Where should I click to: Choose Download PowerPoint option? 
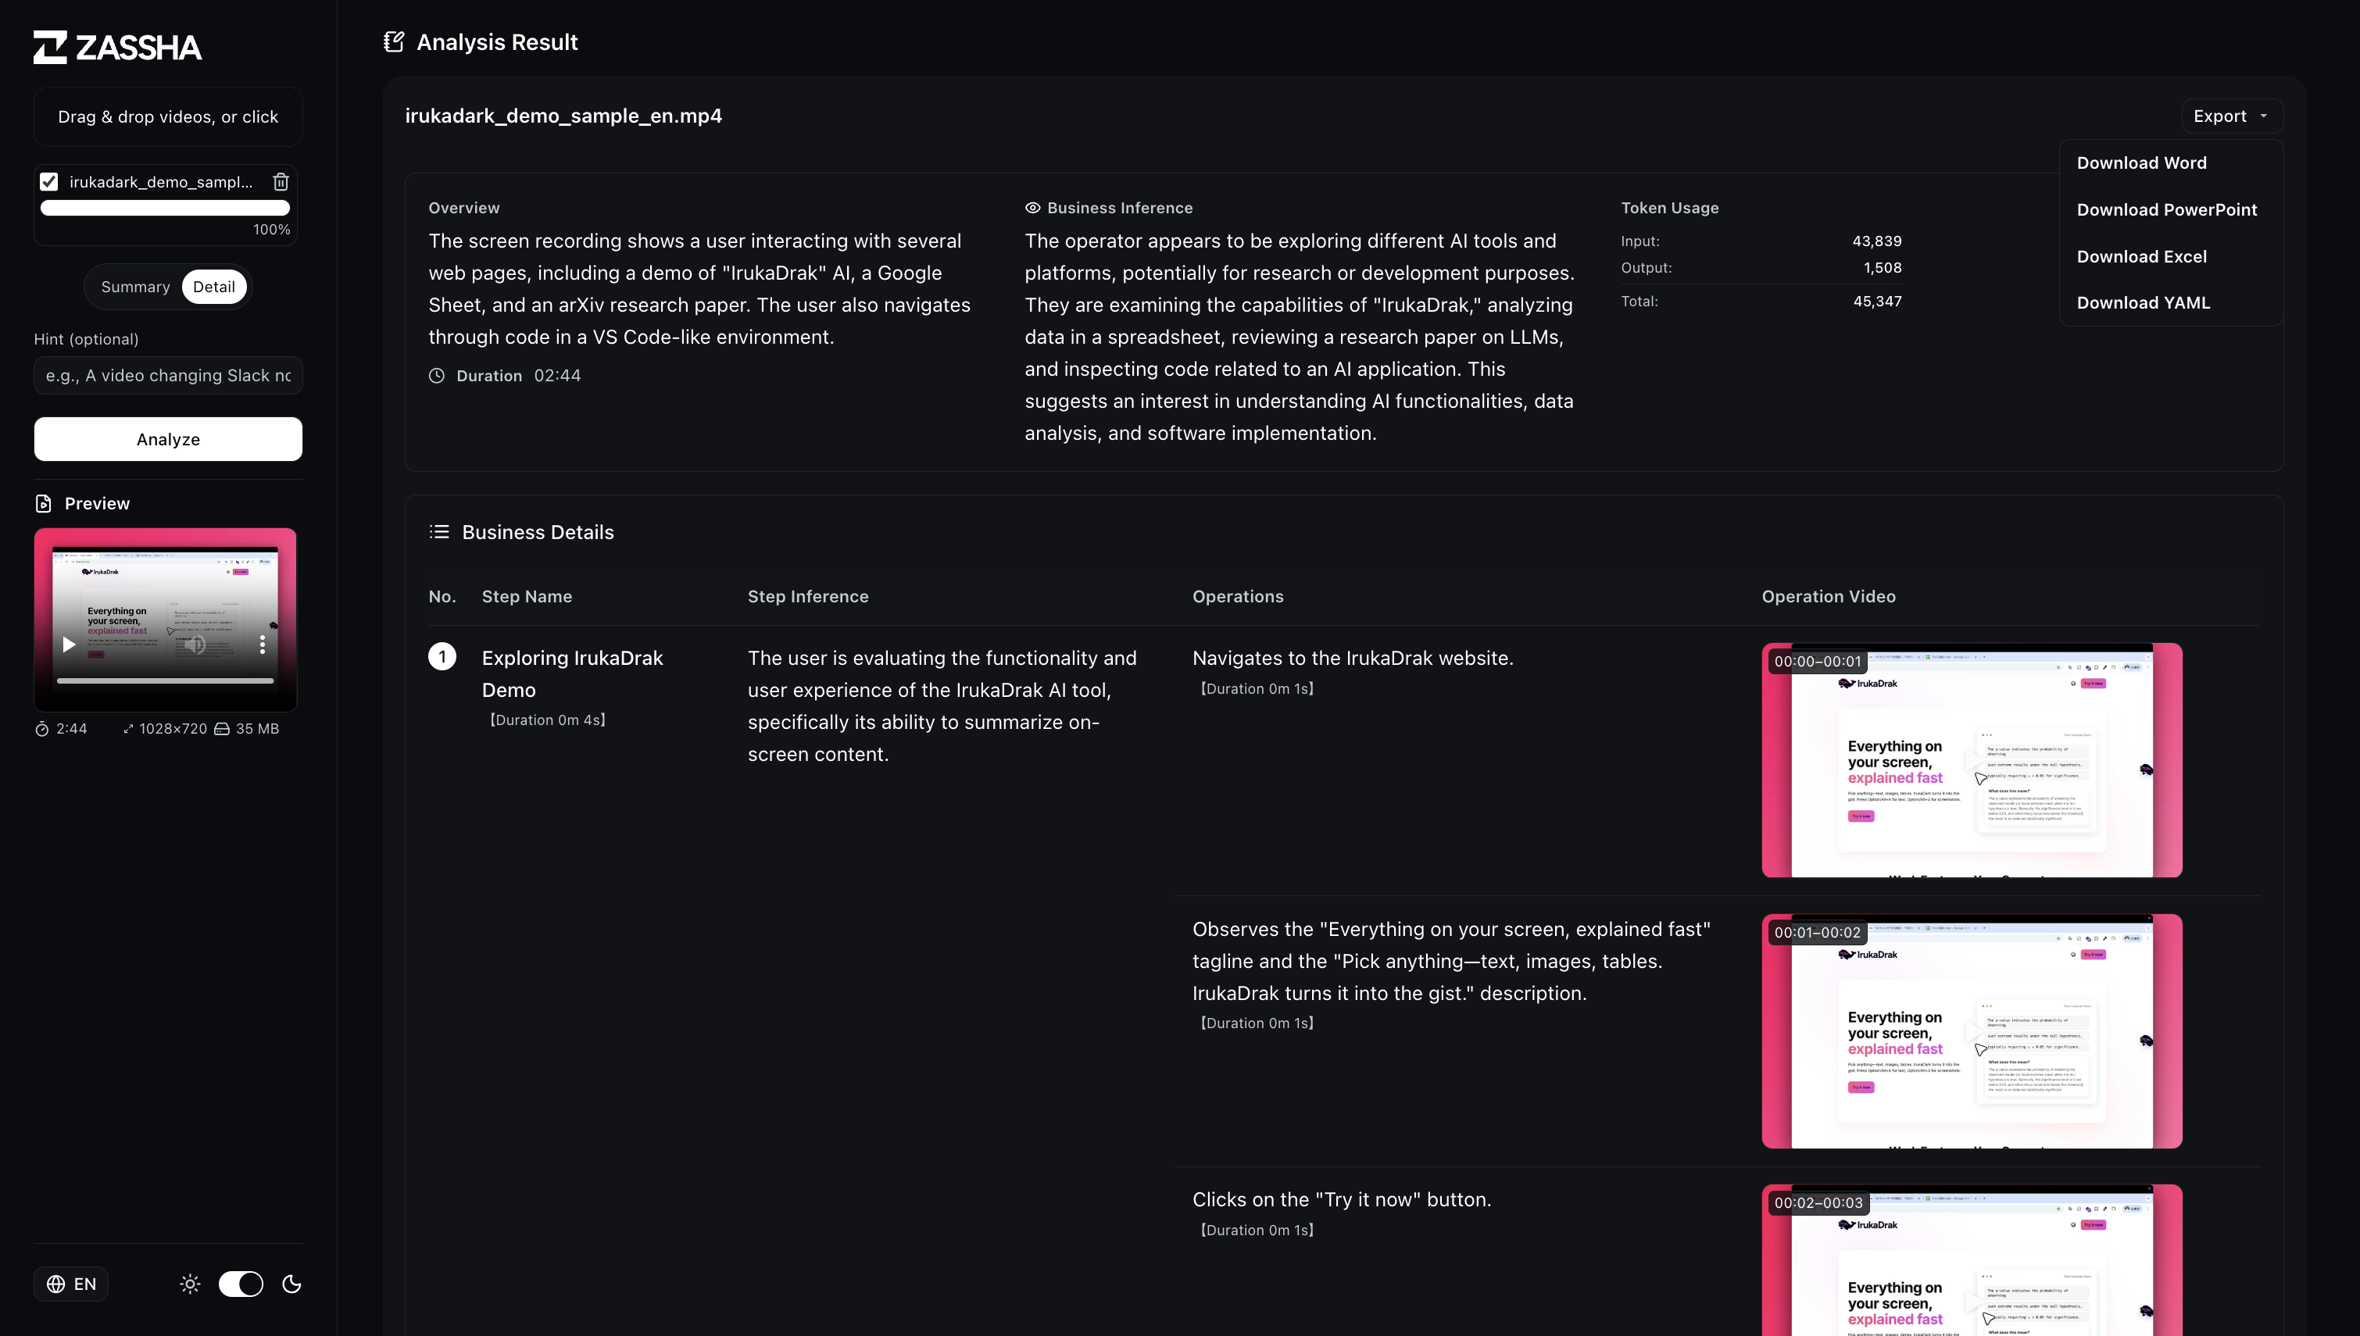pos(2166,209)
